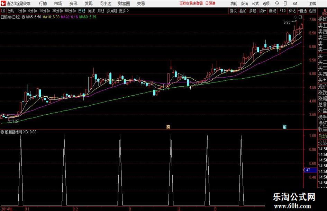Open the 交易 menu
The width and height of the screenshot is (327, 211).
(141, 3)
